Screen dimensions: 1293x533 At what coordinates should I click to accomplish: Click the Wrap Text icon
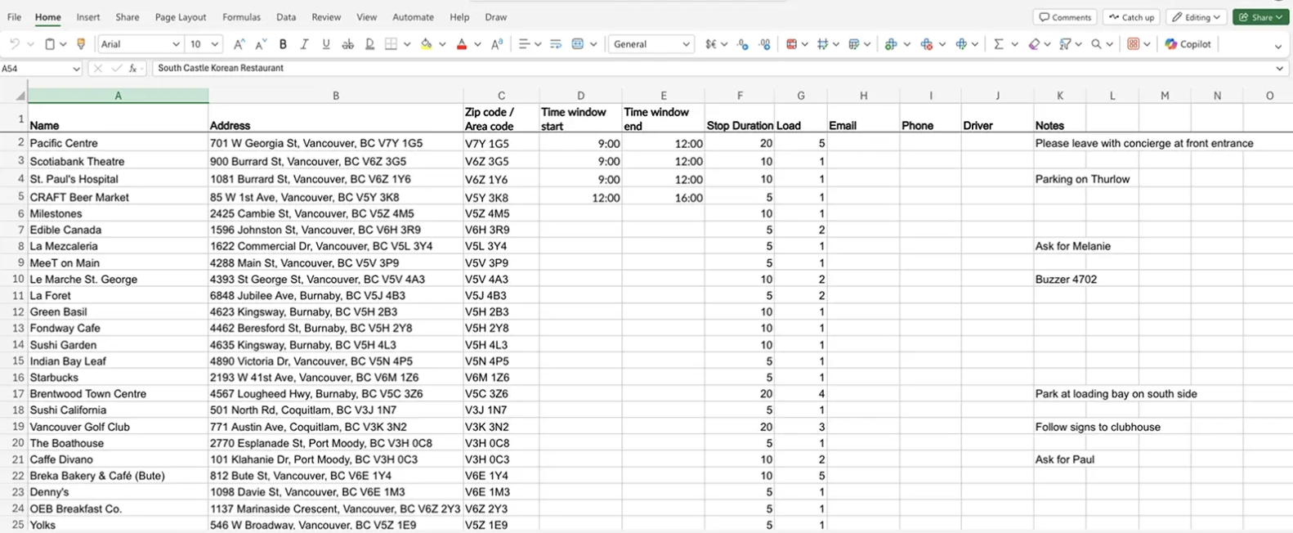tap(556, 44)
